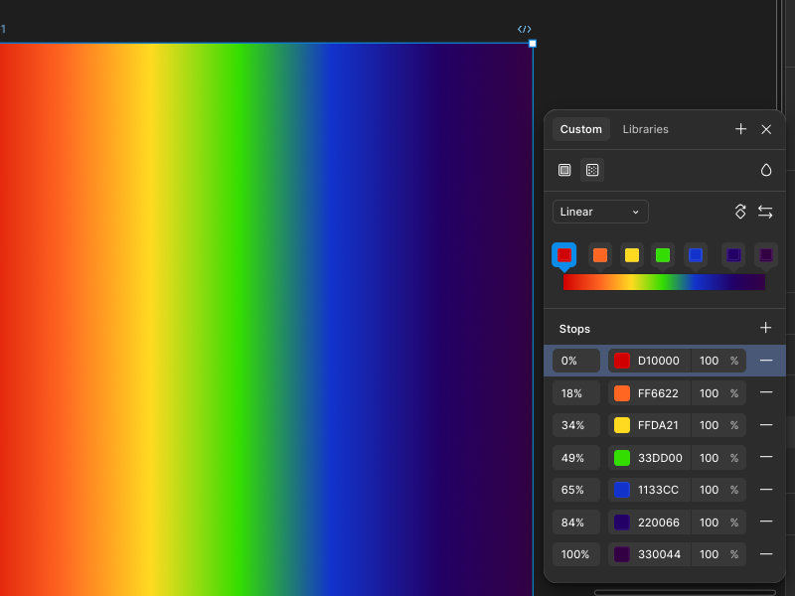Open the Linear gradient type dropdown

pyautogui.click(x=600, y=212)
